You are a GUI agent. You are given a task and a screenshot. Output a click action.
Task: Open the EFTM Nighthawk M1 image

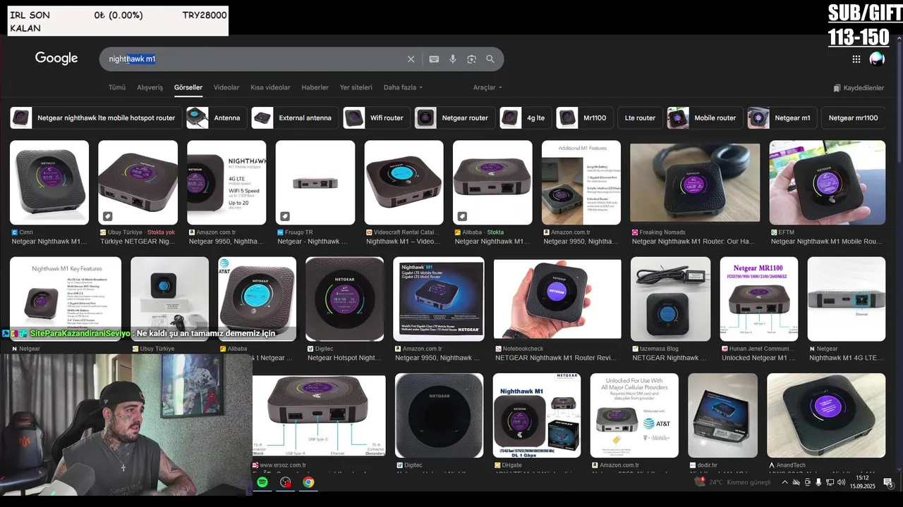tap(827, 182)
